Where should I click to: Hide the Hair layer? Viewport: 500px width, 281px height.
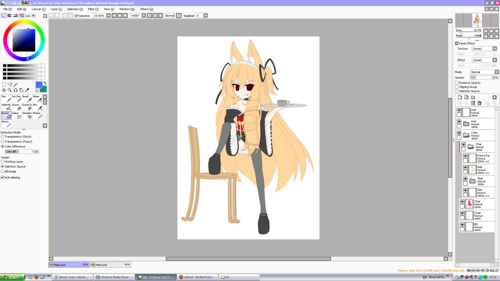tap(465, 168)
